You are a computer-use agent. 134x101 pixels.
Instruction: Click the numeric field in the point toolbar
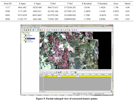click(72, 72)
